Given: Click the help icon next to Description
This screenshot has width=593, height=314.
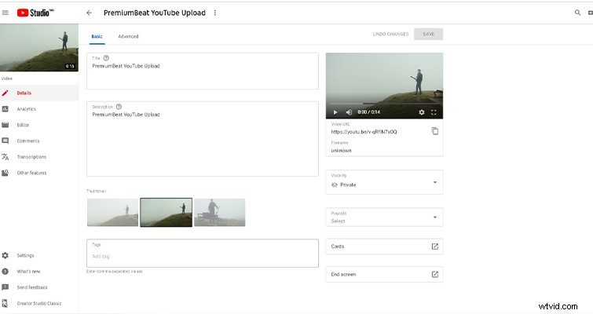Looking at the screenshot, I should [x=119, y=107].
